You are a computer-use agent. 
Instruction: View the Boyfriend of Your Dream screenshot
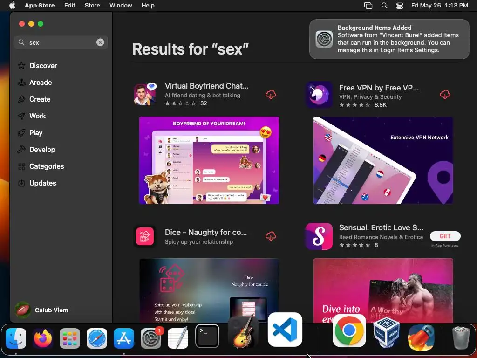pyautogui.click(x=209, y=160)
